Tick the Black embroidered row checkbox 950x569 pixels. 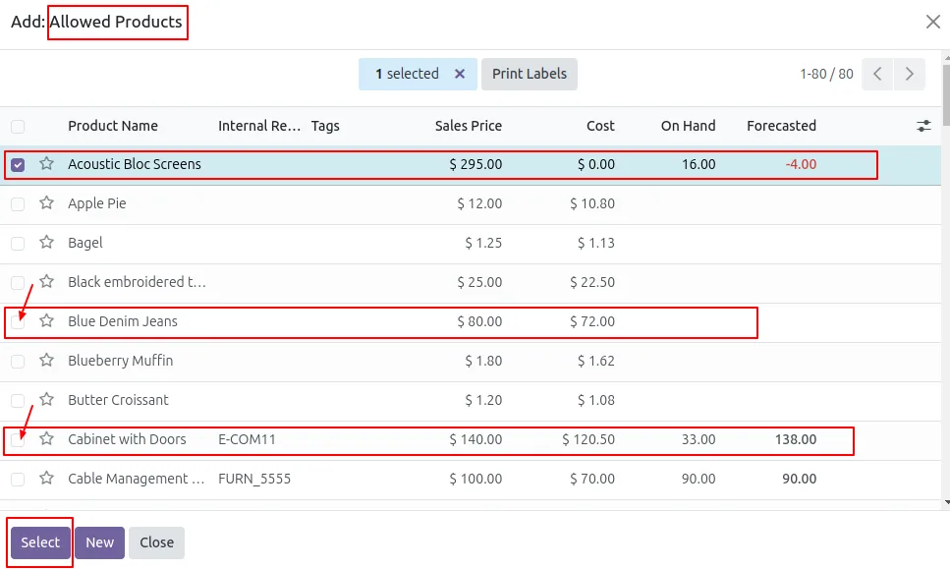18,283
